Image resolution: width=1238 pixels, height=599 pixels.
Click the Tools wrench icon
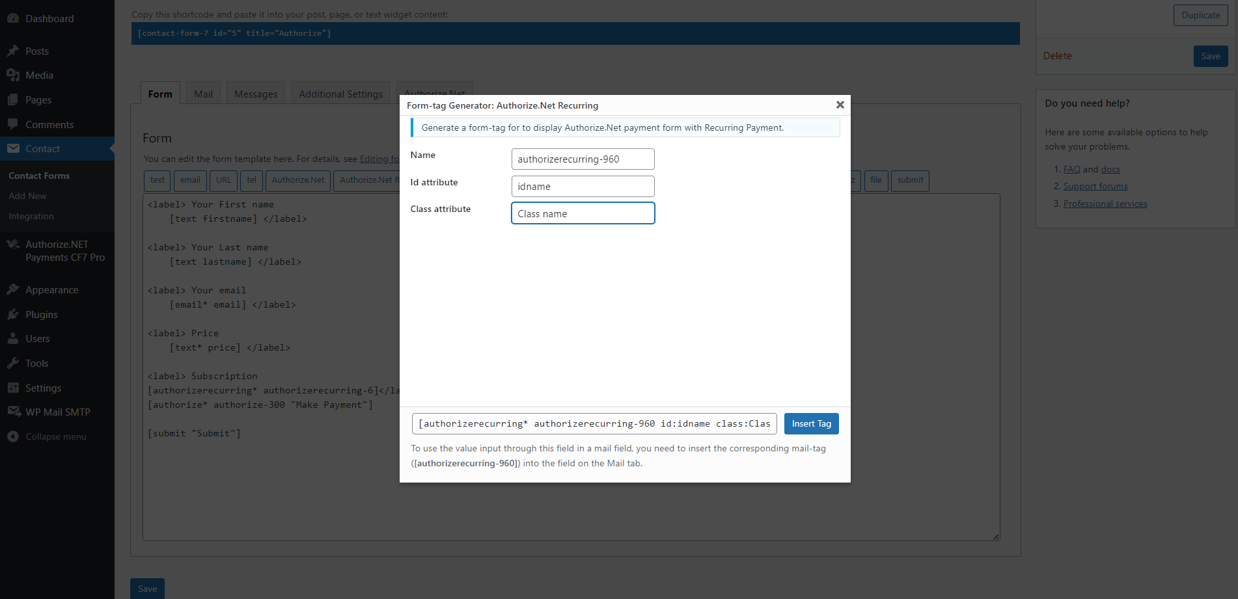[x=13, y=363]
